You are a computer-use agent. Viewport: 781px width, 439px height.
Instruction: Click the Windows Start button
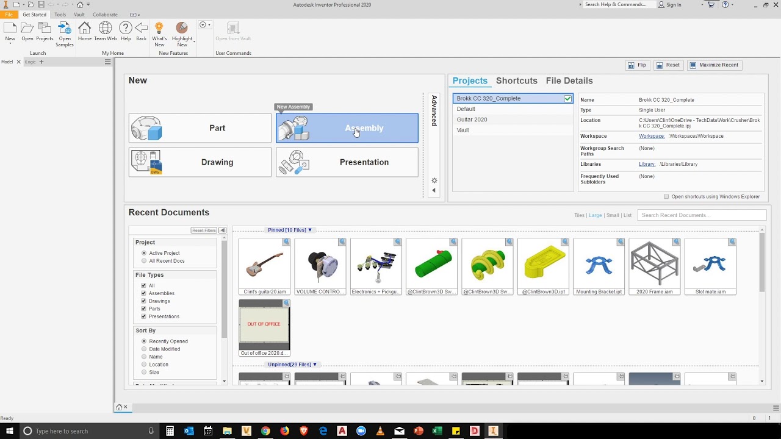tap(9, 431)
